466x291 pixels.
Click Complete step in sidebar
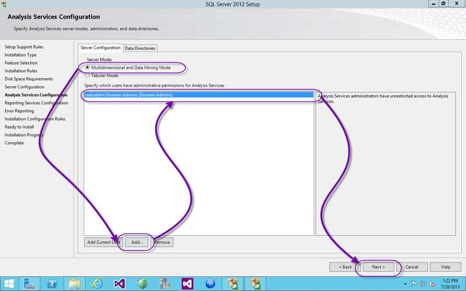click(14, 143)
